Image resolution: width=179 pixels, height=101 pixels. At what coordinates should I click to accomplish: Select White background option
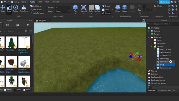(8, 90)
